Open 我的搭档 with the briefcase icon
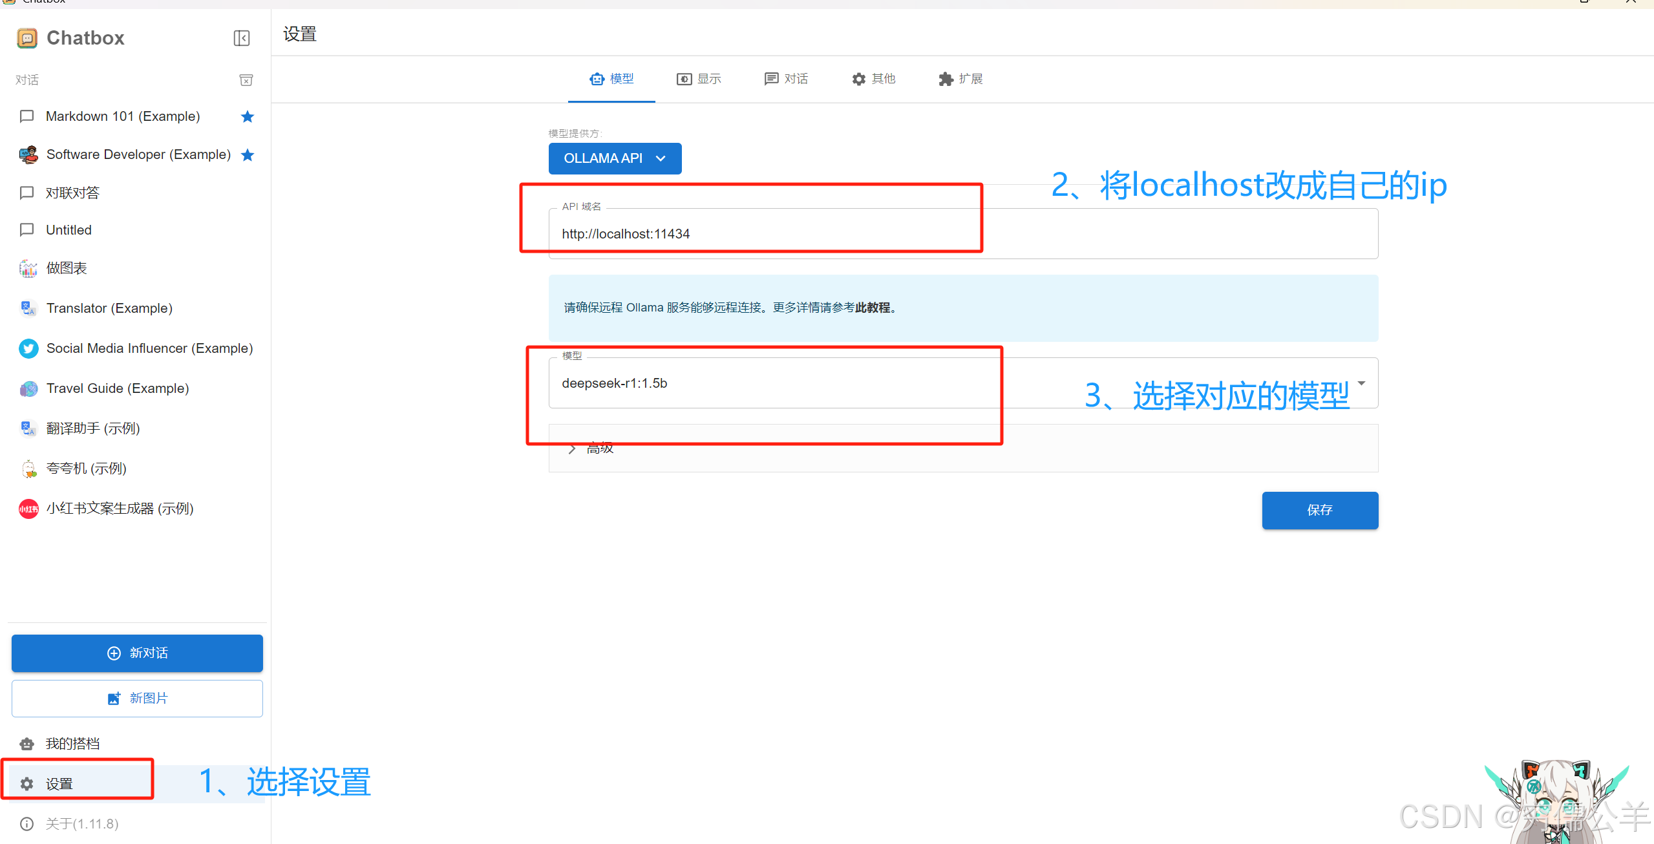 (27, 743)
